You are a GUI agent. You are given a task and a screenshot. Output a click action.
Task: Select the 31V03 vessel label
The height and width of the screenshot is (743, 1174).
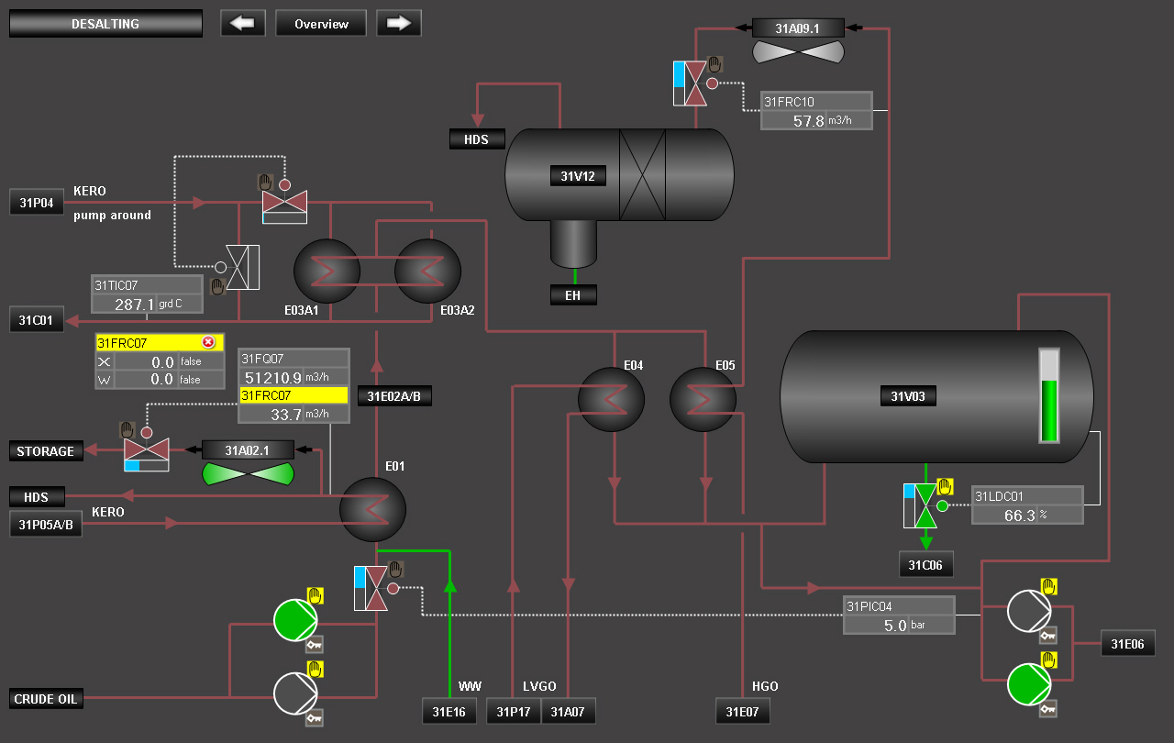(908, 395)
